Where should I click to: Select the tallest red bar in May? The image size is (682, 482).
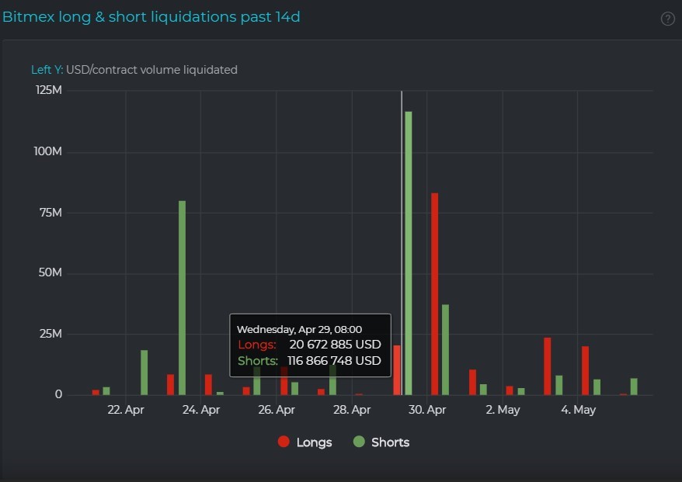click(548, 366)
